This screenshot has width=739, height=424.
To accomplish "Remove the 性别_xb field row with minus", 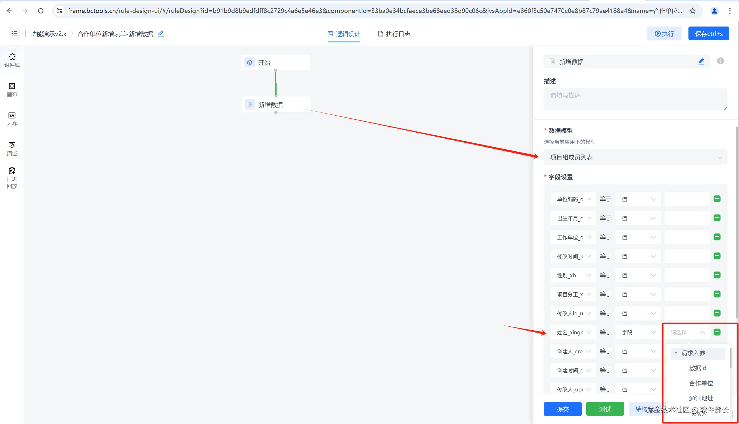I will [717, 275].
